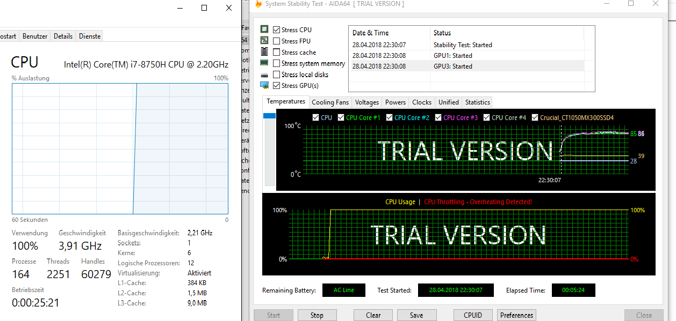Click the L3-Cache value 9,0 MB
The width and height of the screenshot is (676, 321).
pyautogui.click(x=197, y=303)
